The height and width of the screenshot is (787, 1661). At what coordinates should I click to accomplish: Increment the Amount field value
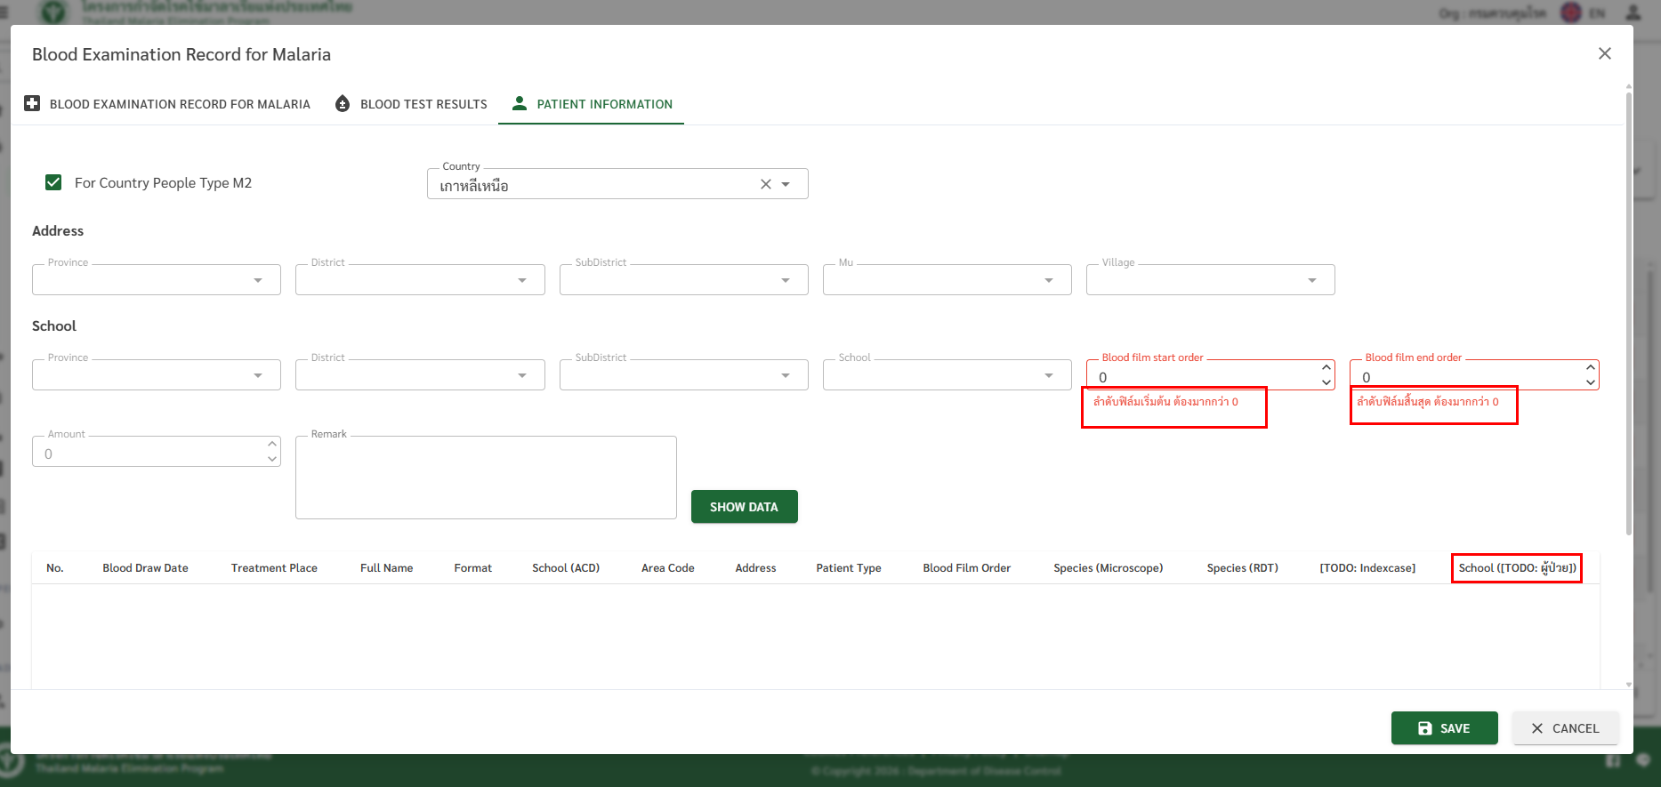[271, 444]
